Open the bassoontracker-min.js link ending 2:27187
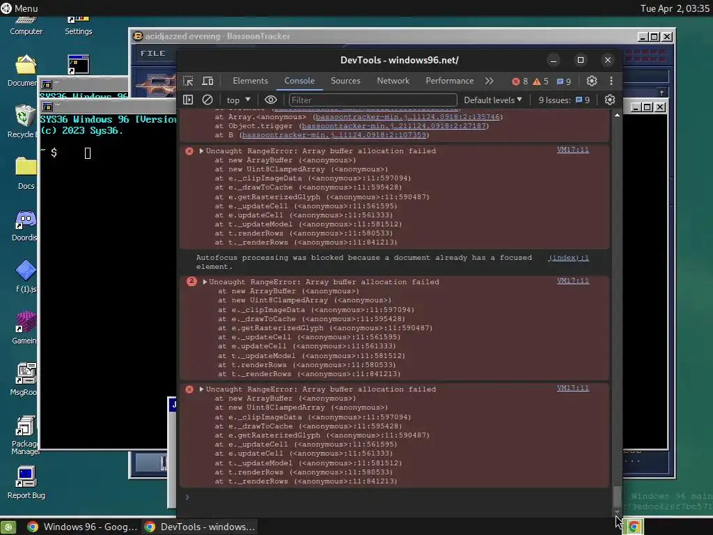Image resolution: width=713 pixels, height=535 pixels. [394, 126]
